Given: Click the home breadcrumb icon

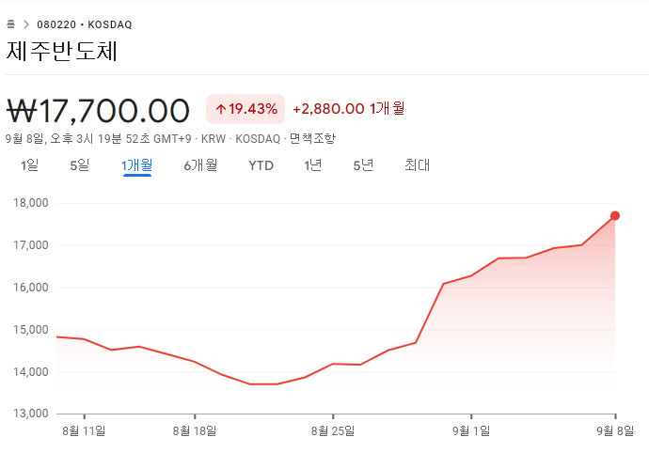Looking at the screenshot, I should [x=11, y=23].
